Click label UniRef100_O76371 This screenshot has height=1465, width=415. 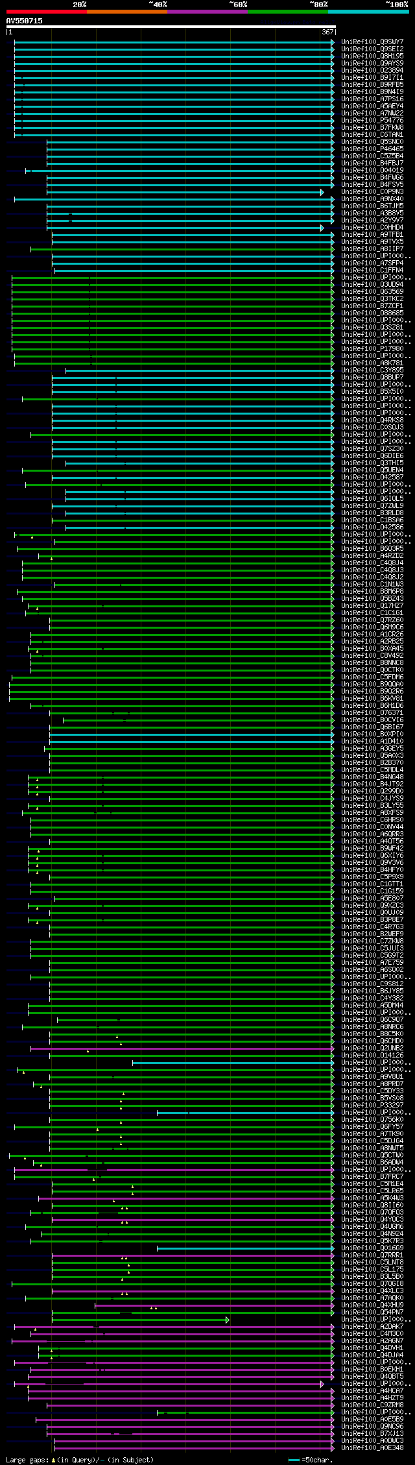pos(372,712)
